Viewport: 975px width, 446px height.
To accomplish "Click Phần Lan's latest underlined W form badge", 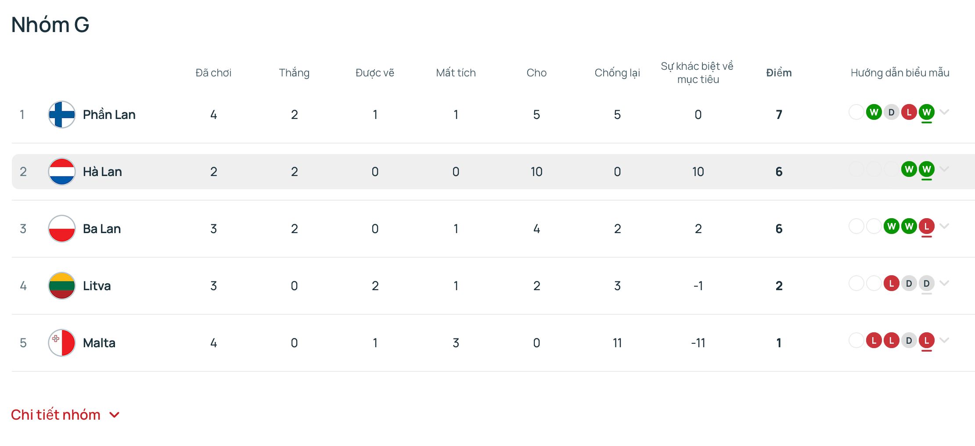I will click(x=926, y=112).
